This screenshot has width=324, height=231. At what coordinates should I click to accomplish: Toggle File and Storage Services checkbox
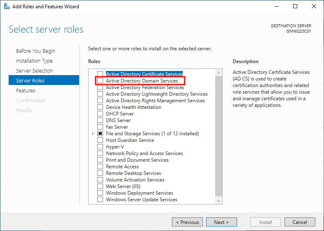(100, 134)
